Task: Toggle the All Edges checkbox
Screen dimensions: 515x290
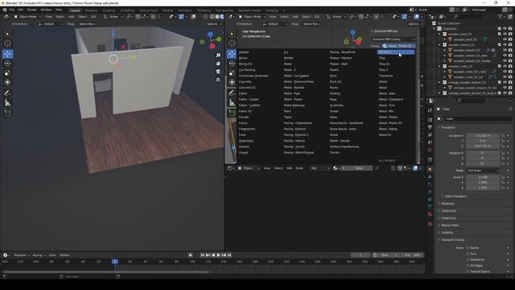Action: coord(468,266)
